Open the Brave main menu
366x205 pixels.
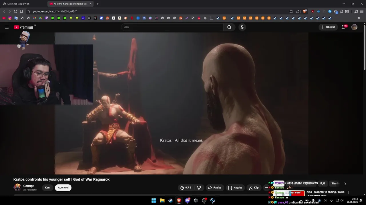tap(362, 11)
